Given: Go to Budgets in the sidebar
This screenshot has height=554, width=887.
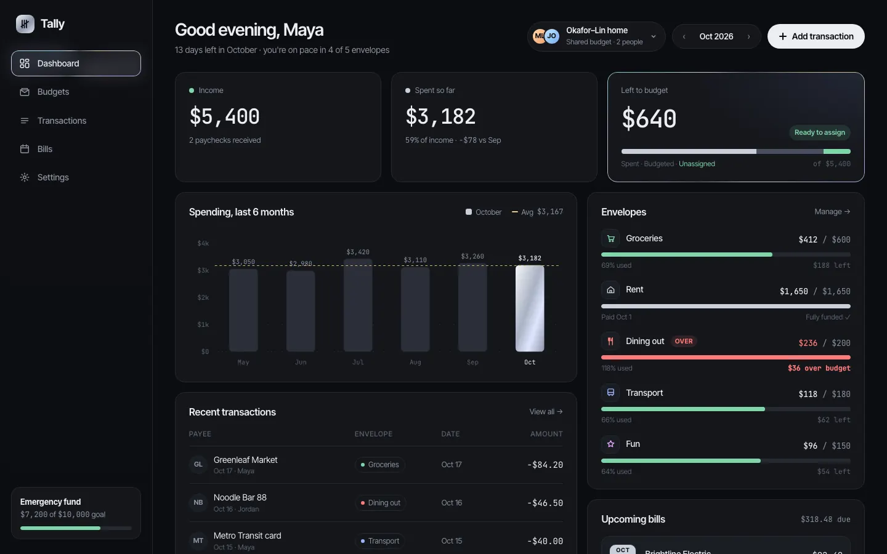Looking at the screenshot, I should [x=76, y=92].
